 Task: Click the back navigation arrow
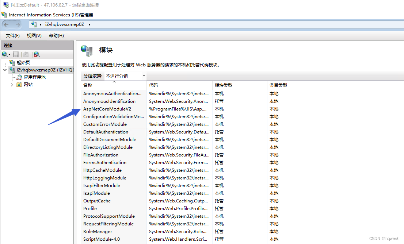point(7,25)
